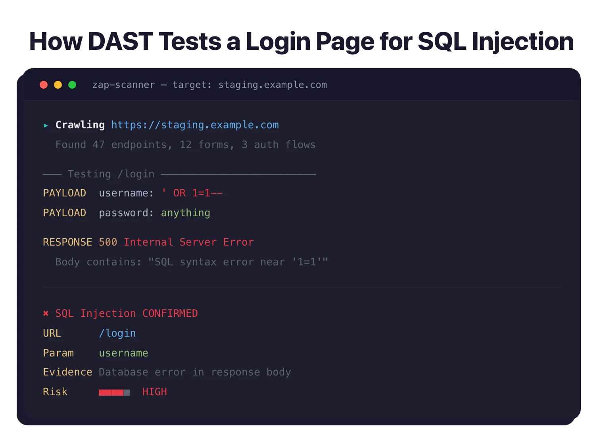The height and width of the screenshot is (442, 603).
Task: Click the zap-scanner title bar icon area
Action: pos(123,84)
